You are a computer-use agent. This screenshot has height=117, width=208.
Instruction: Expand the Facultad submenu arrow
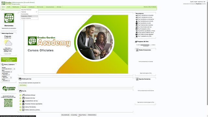point(36,12)
